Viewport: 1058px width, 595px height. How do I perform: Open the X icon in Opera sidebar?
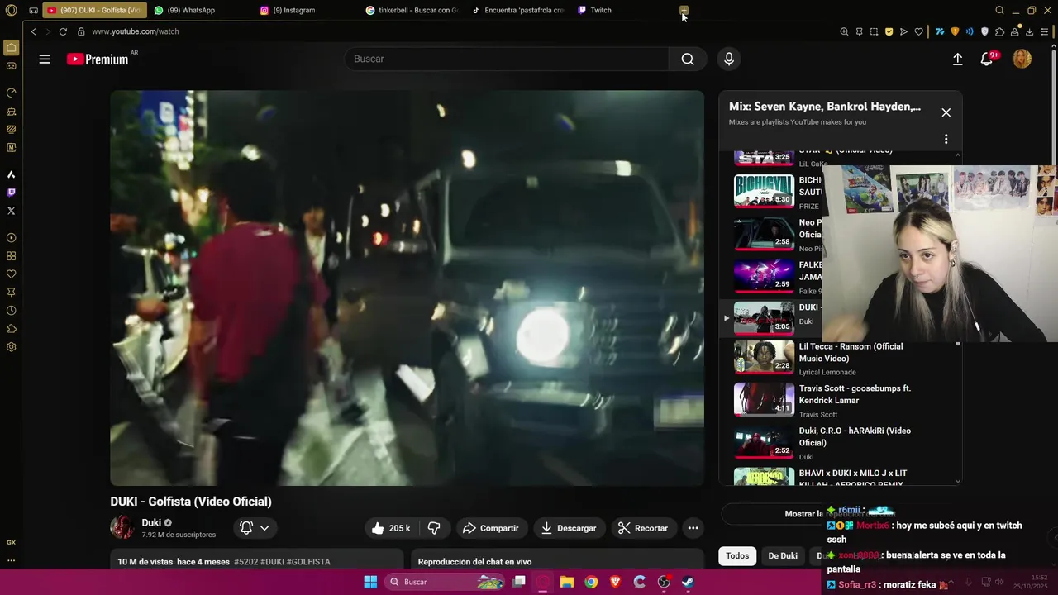pyautogui.click(x=11, y=211)
